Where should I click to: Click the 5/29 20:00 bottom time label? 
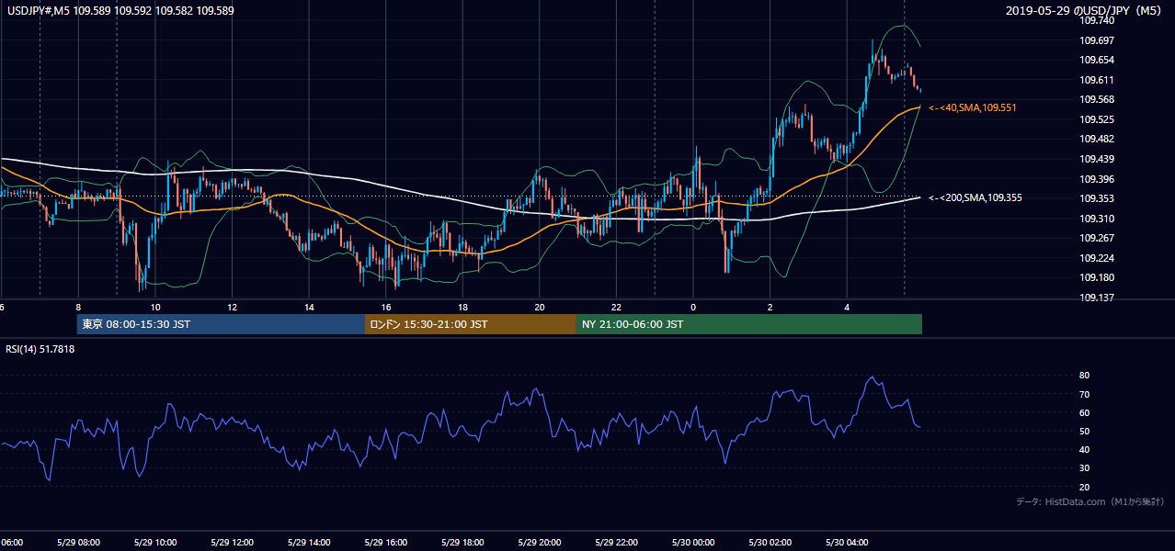539,543
